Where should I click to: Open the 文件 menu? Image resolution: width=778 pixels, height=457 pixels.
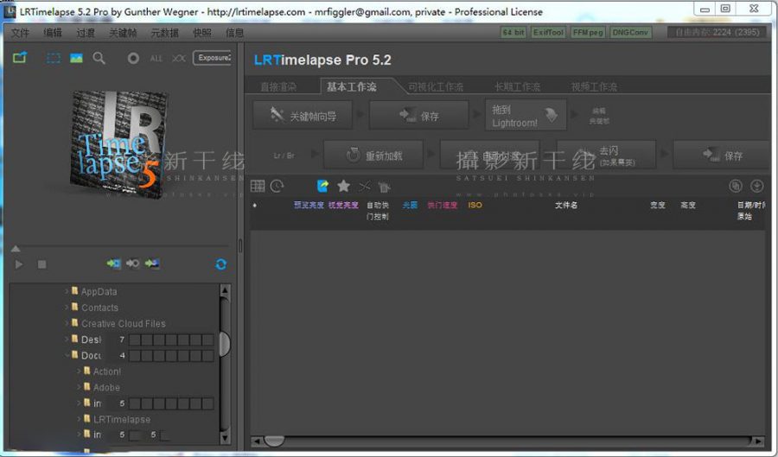[x=20, y=33]
